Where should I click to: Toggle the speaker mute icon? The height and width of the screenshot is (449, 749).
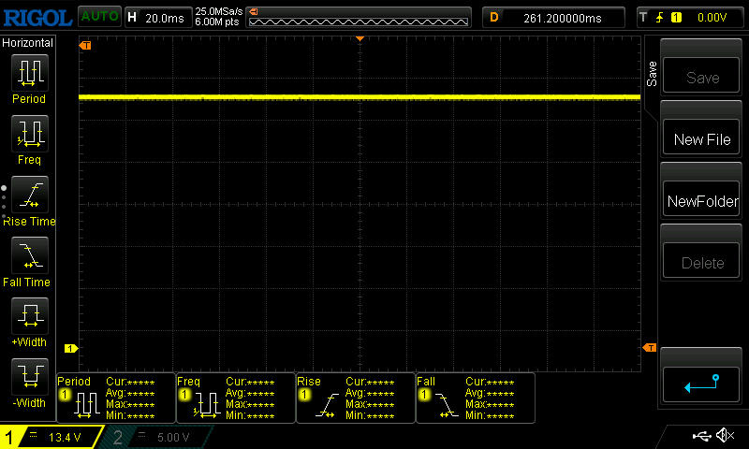(x=725, y=436)
